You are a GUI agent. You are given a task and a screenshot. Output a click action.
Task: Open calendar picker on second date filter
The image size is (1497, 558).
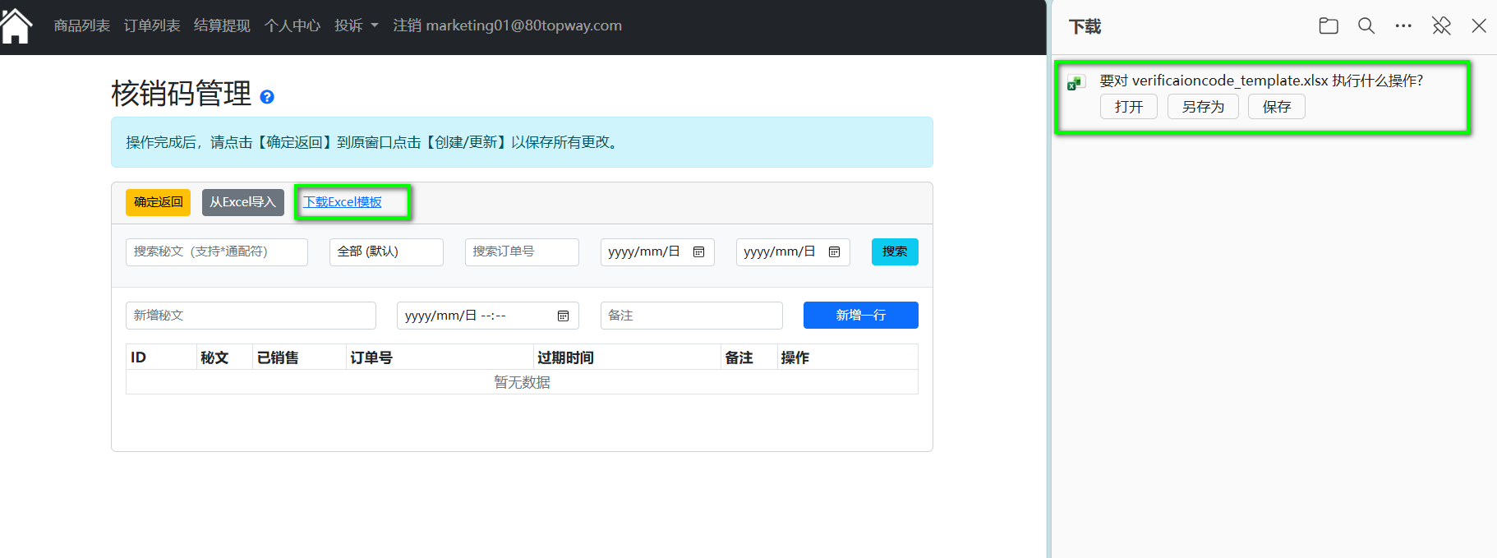(834, 252)
